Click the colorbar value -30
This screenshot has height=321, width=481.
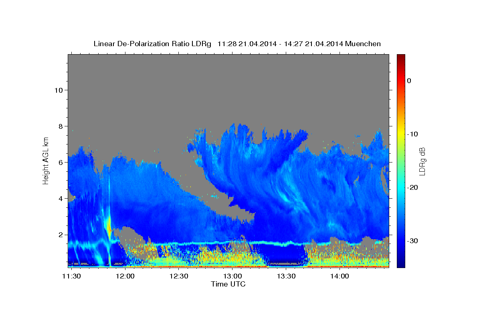(x=412, y=241)
